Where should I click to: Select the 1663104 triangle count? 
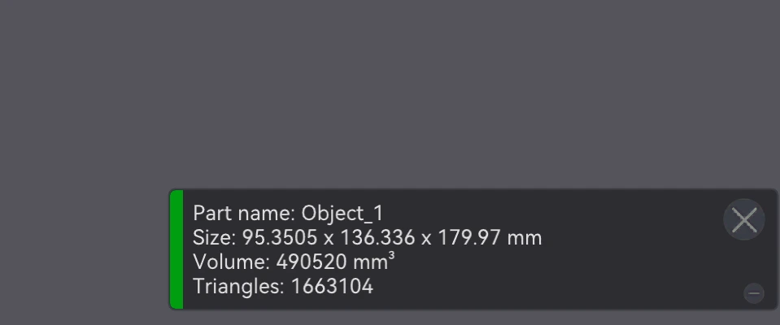click(332, 286)
